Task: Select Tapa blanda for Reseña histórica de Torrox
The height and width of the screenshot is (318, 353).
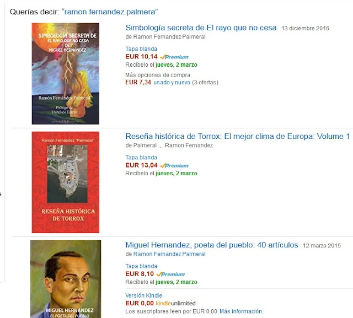Action: [141, 158]
